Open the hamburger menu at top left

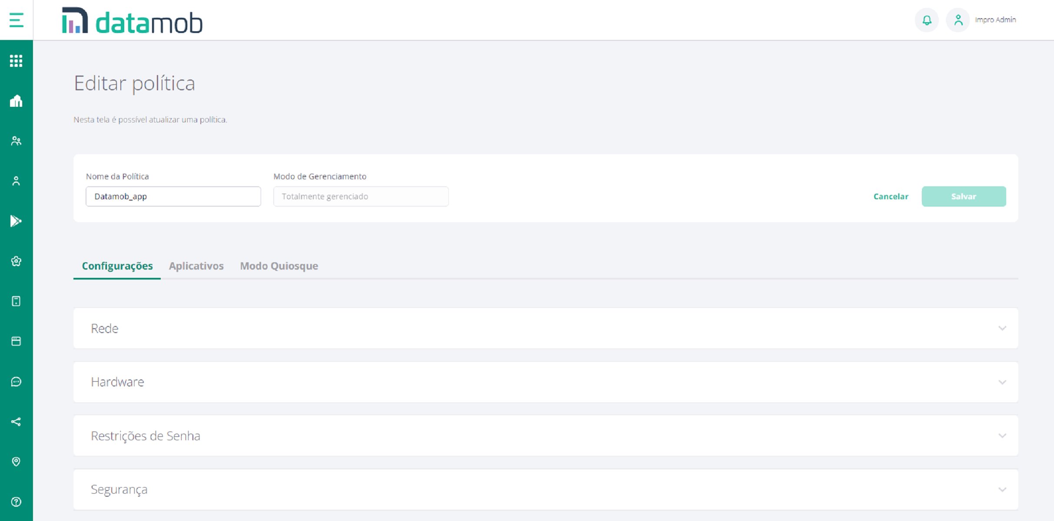16,20
